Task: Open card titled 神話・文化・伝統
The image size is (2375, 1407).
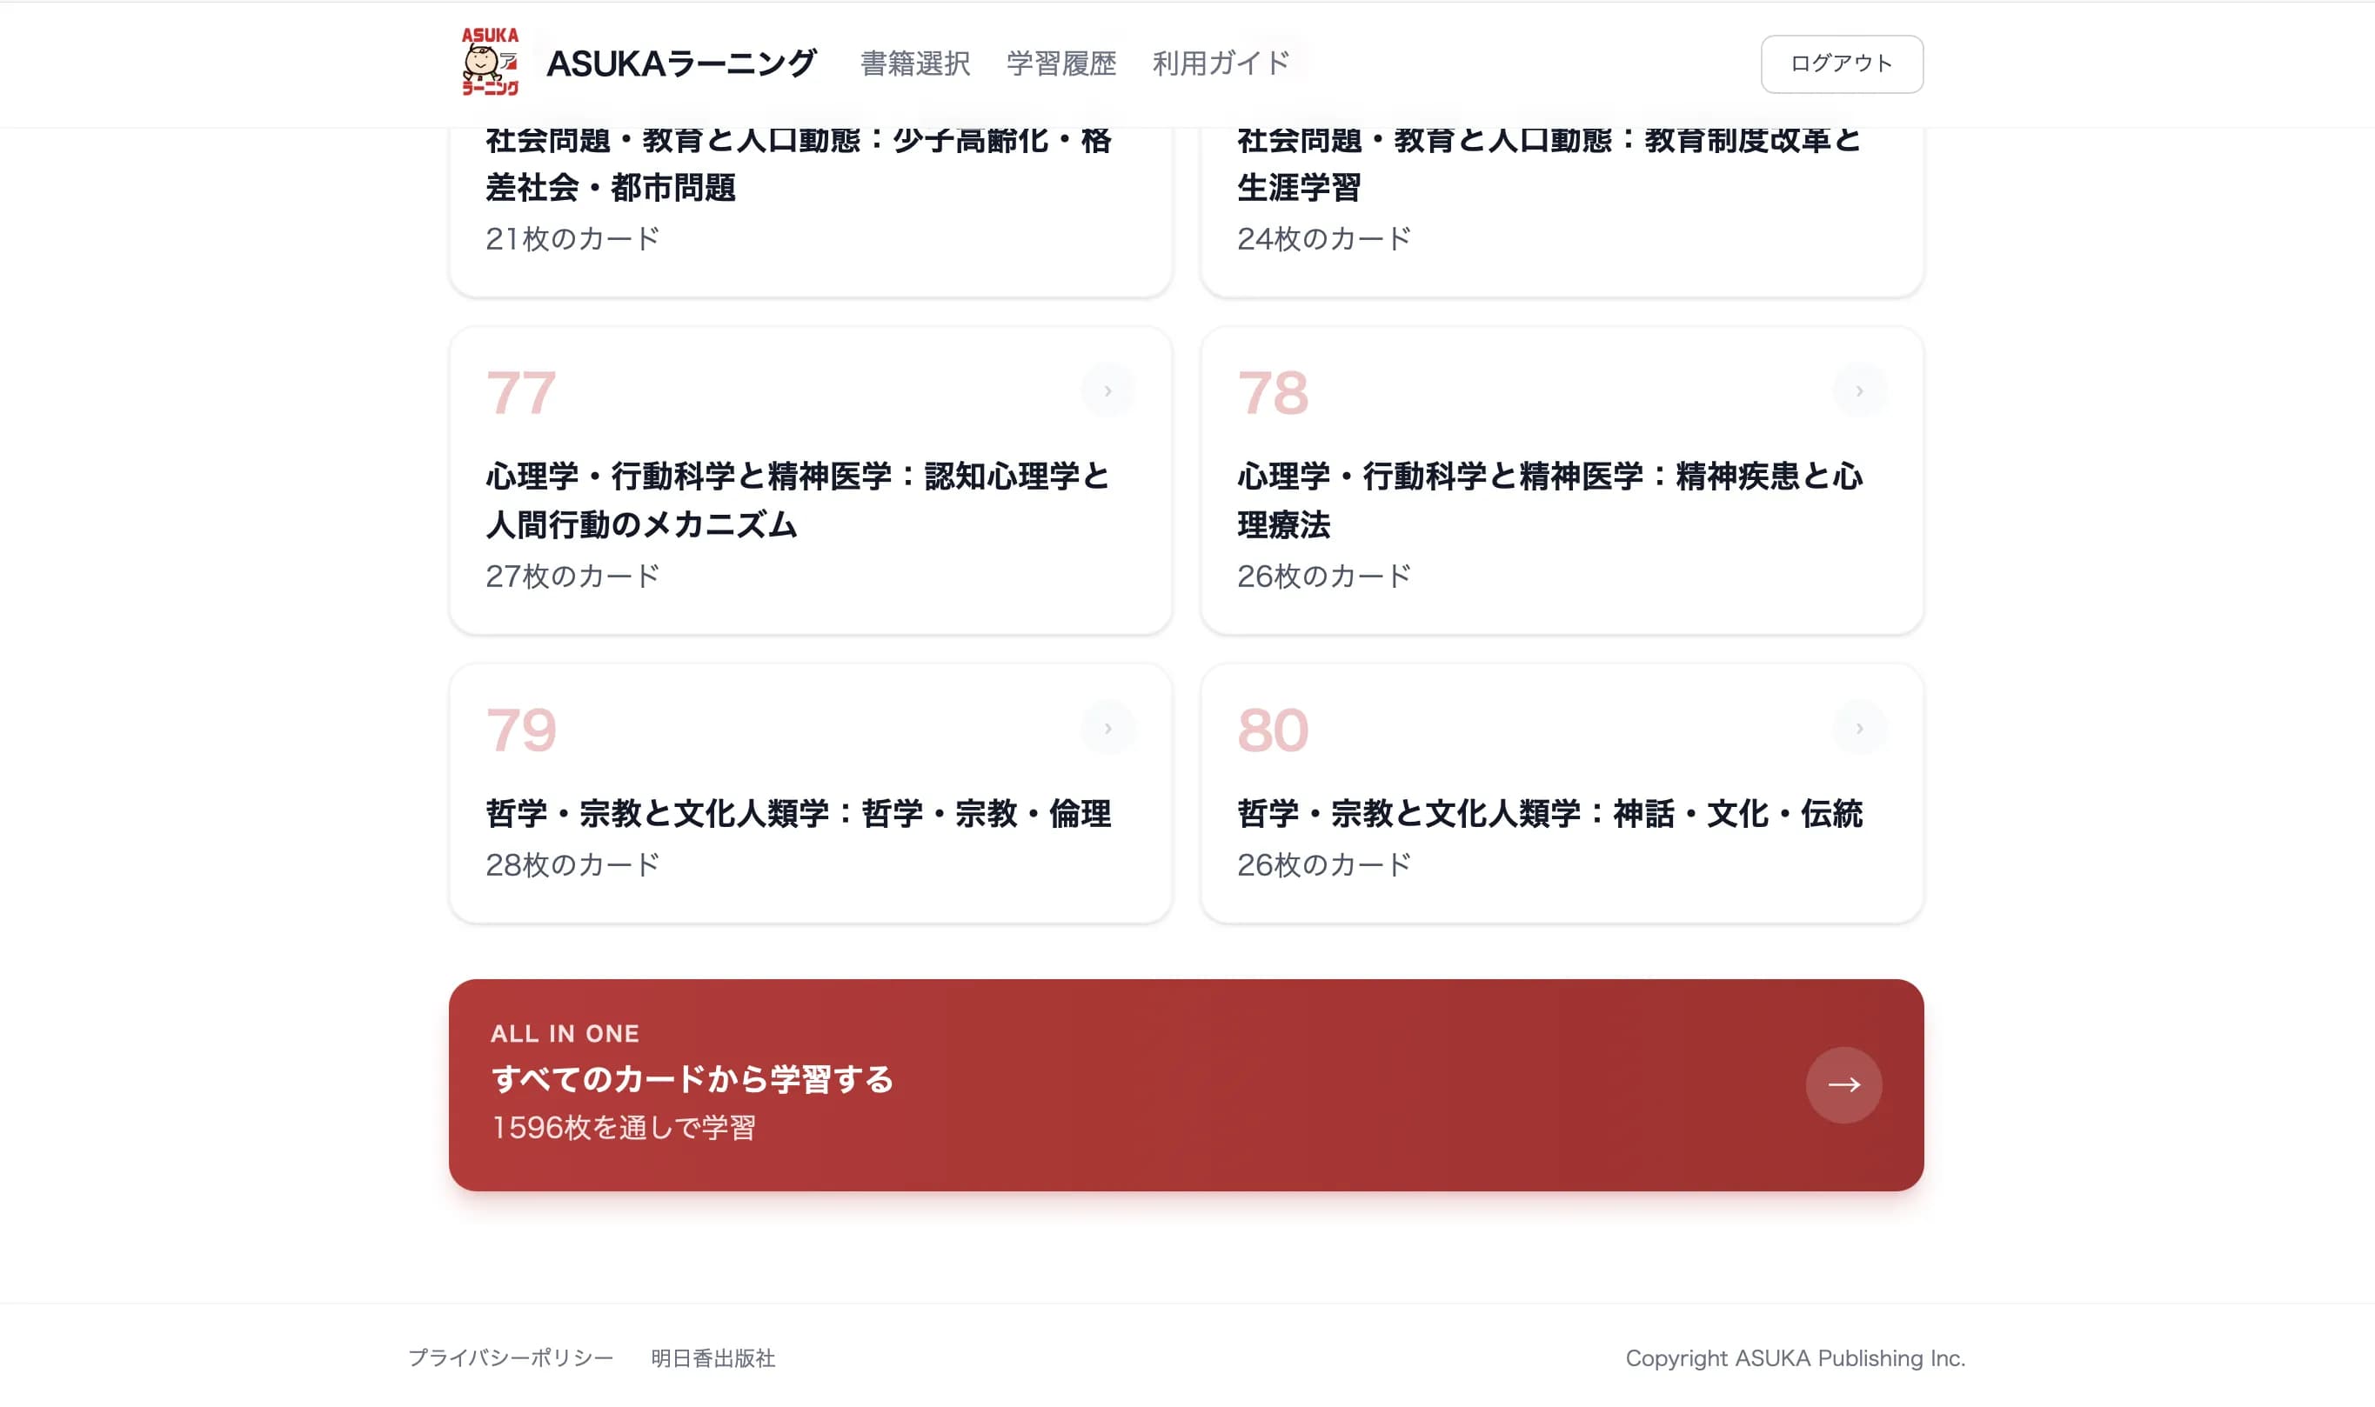Action: 1562,794
